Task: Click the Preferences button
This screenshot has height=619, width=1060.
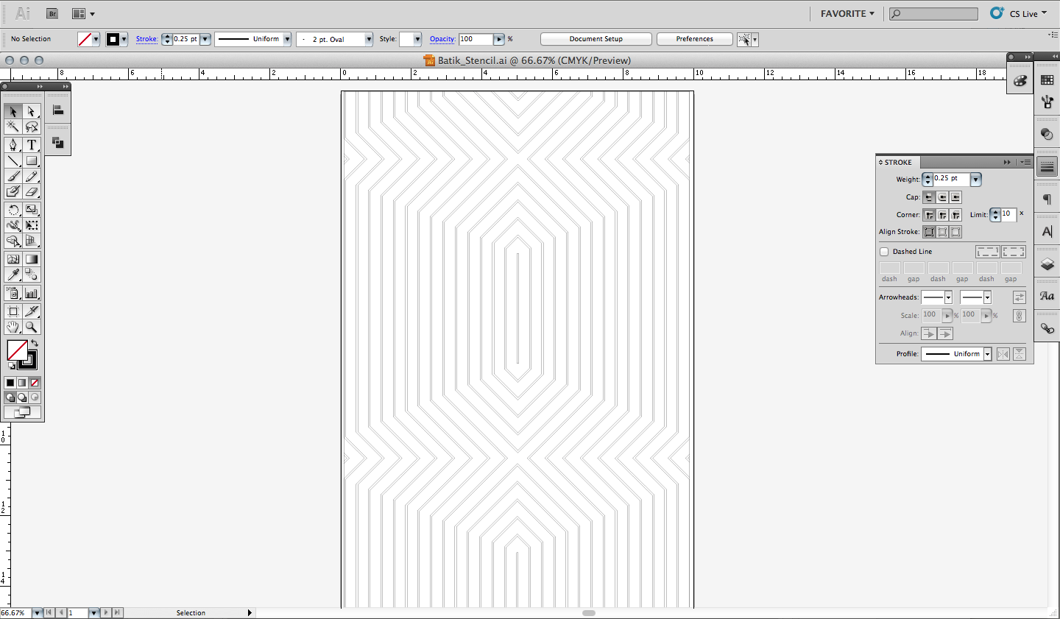Action: (x=694, y=39)
